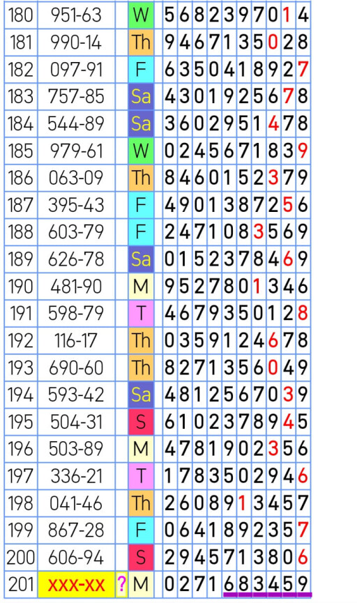Choose the result 063-09
Screen dimensions: 357x603
tap(77, 178)
